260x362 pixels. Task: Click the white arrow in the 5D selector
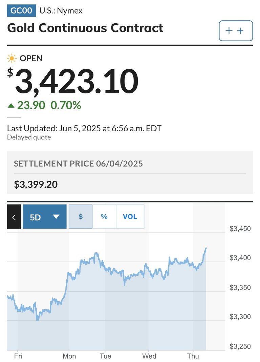pyautogui.click(x=56, y=217)
